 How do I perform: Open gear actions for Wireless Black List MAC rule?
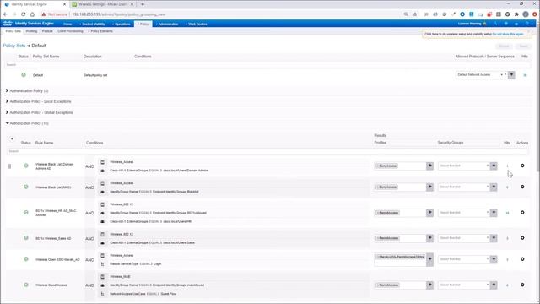[522, 187]
